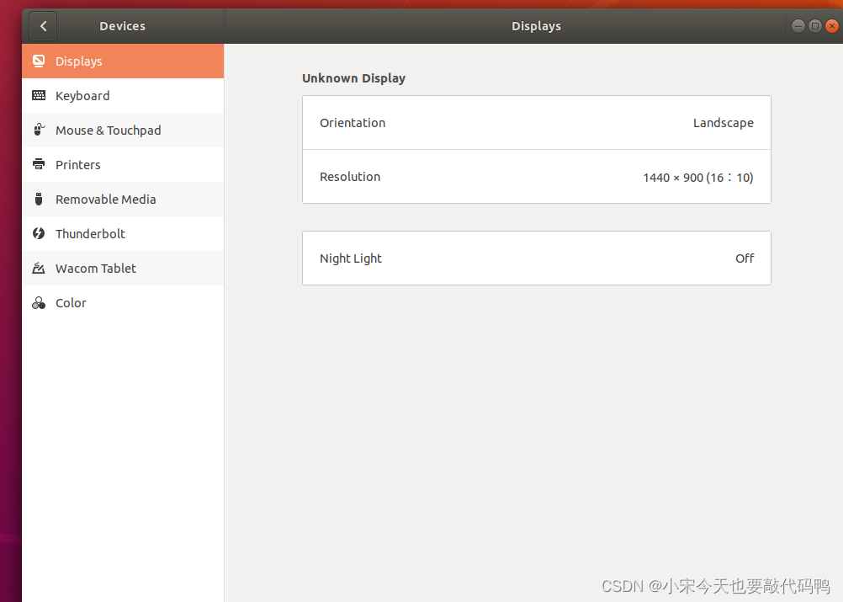The height and width of the screenshot is (602, 843).
Task: Click the Off label next to Night Light
Action: click(743, 258)
